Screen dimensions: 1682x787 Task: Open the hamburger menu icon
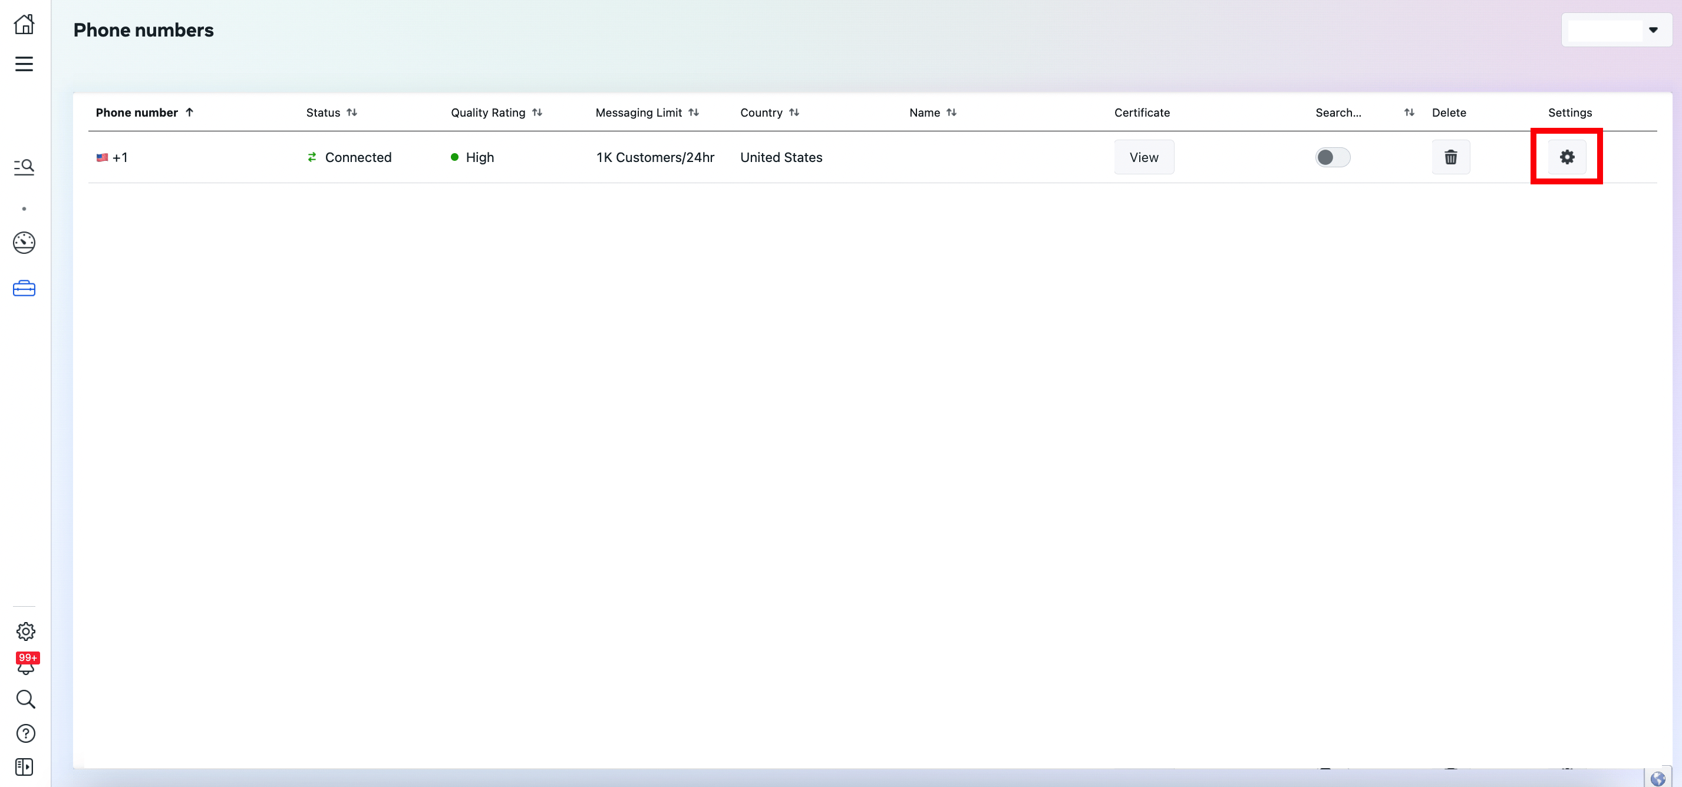(24, 64)
